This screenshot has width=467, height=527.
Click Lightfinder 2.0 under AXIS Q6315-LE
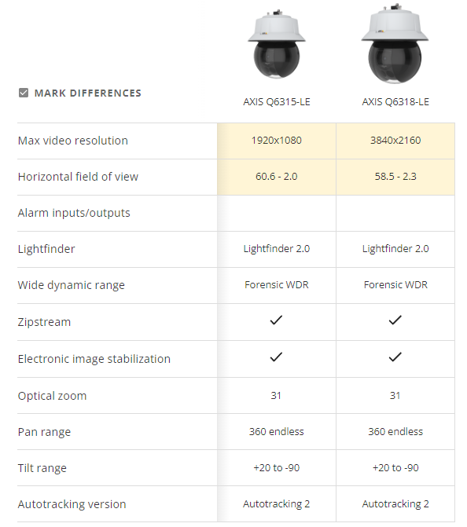point(277,249)
